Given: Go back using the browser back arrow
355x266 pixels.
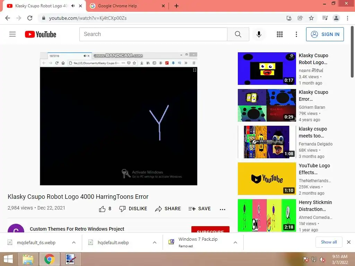Looking at the screenshot, I should 8,18.
